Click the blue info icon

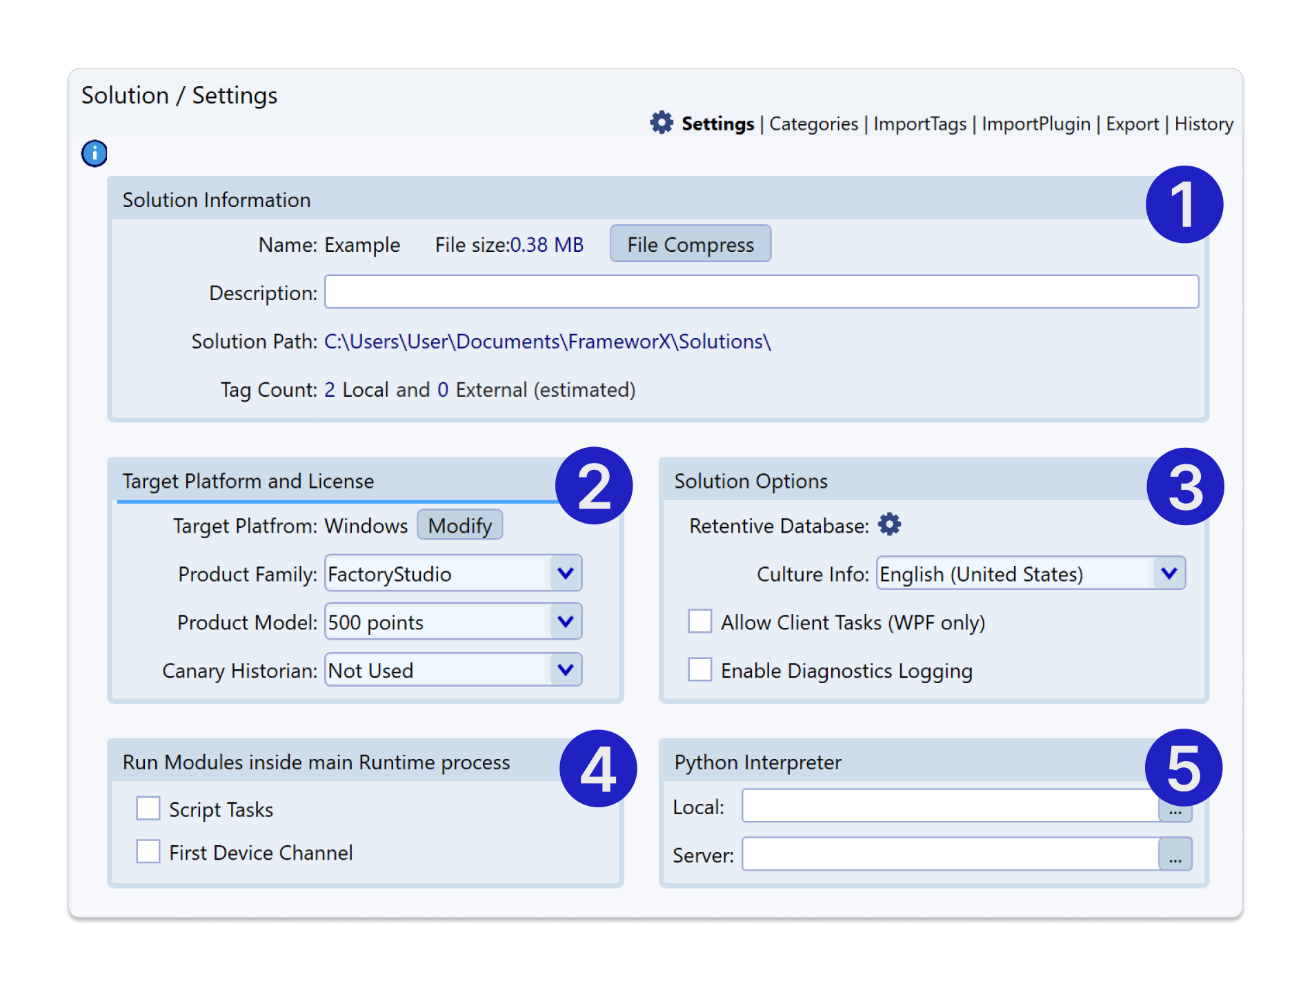point(95,153)
